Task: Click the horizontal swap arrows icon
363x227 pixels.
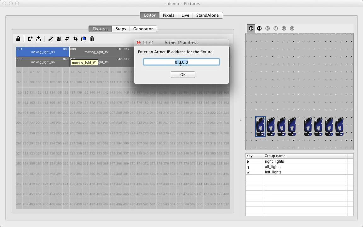Action: tap(67, 39)
